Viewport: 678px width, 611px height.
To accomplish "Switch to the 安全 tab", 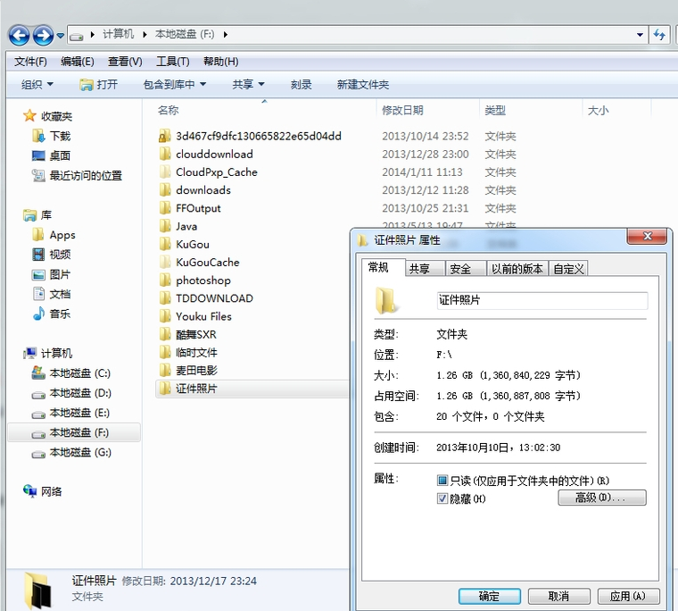I will point(460,269).
